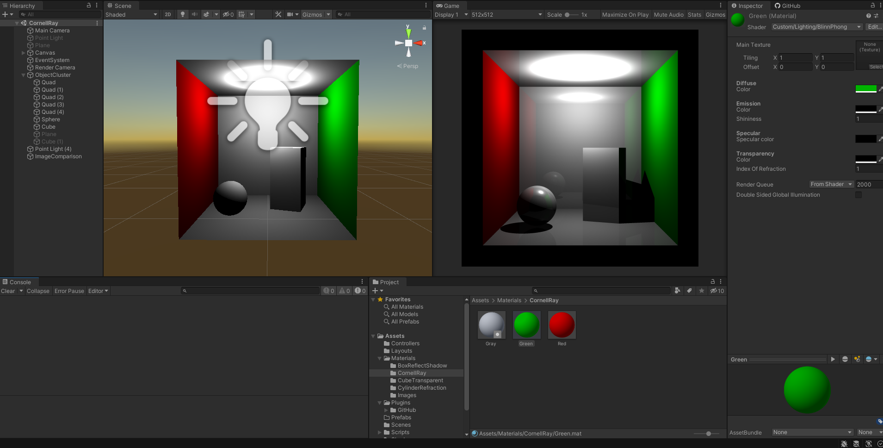Open the component tools wrench icon
The height and width of the screenshot is (448, 883).
(x=278, y=14)
